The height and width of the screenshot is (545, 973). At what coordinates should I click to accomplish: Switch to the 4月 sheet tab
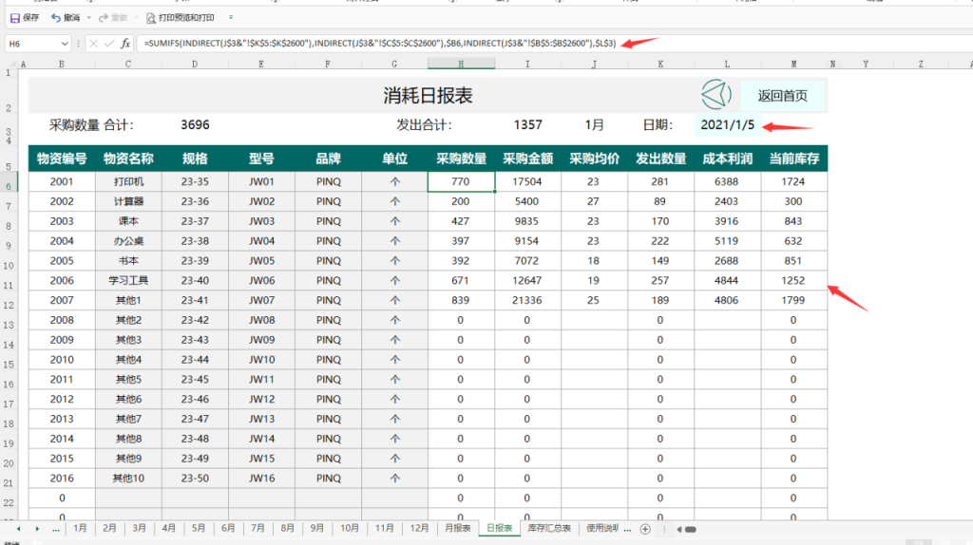click(169, 528)
